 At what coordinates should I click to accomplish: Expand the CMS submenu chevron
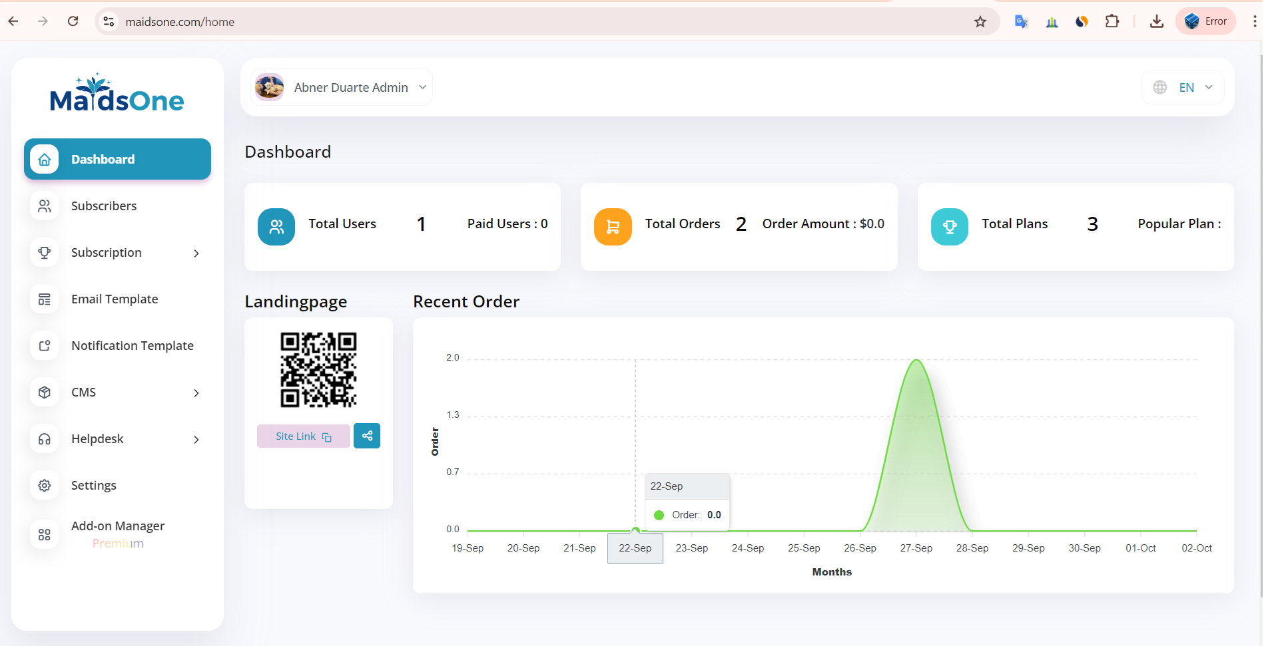[x=196, y=393]
